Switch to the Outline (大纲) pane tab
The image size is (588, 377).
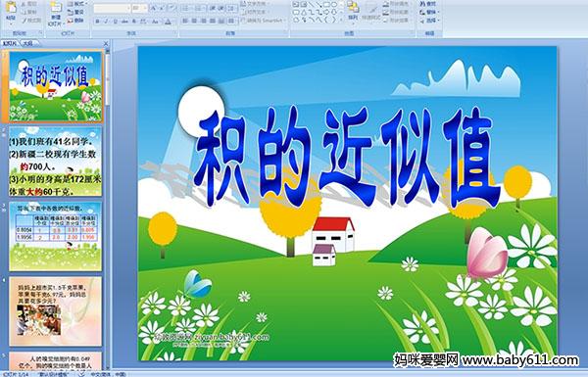pyautogui.click(x=27, y=43)
